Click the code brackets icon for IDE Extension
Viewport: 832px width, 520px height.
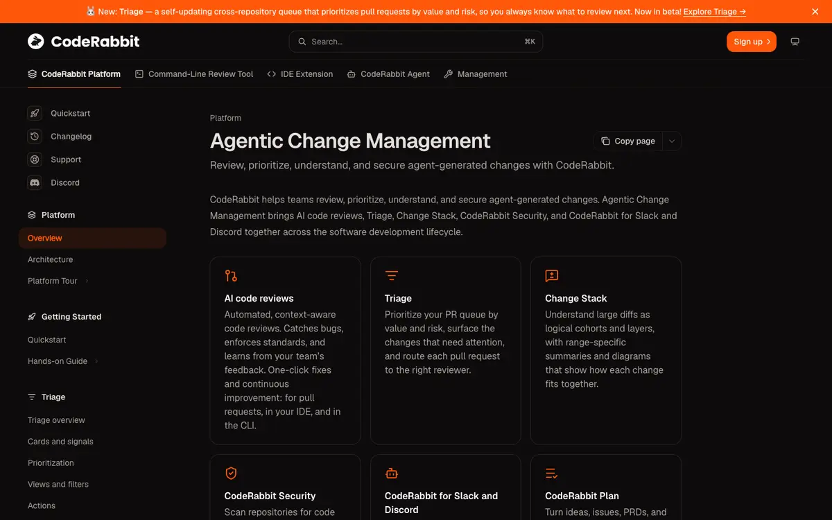tap(271, 74)
